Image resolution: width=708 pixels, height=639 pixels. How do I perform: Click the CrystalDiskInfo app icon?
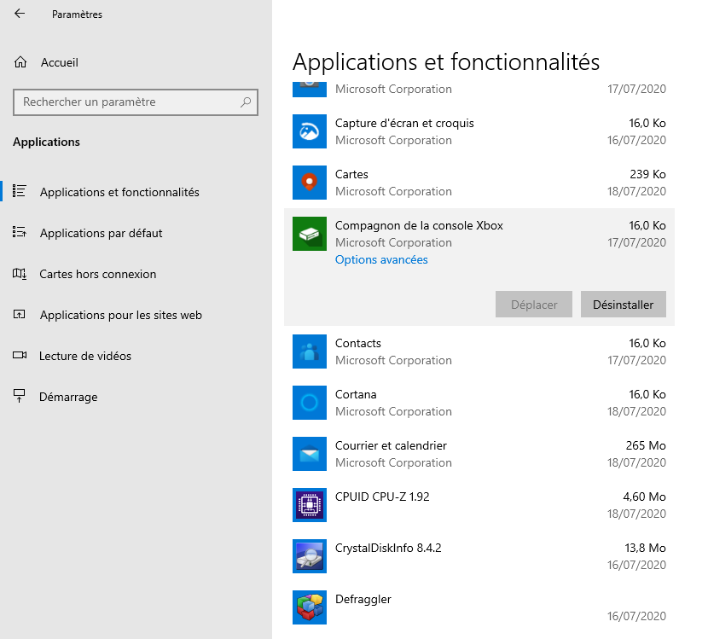(310, 555)
